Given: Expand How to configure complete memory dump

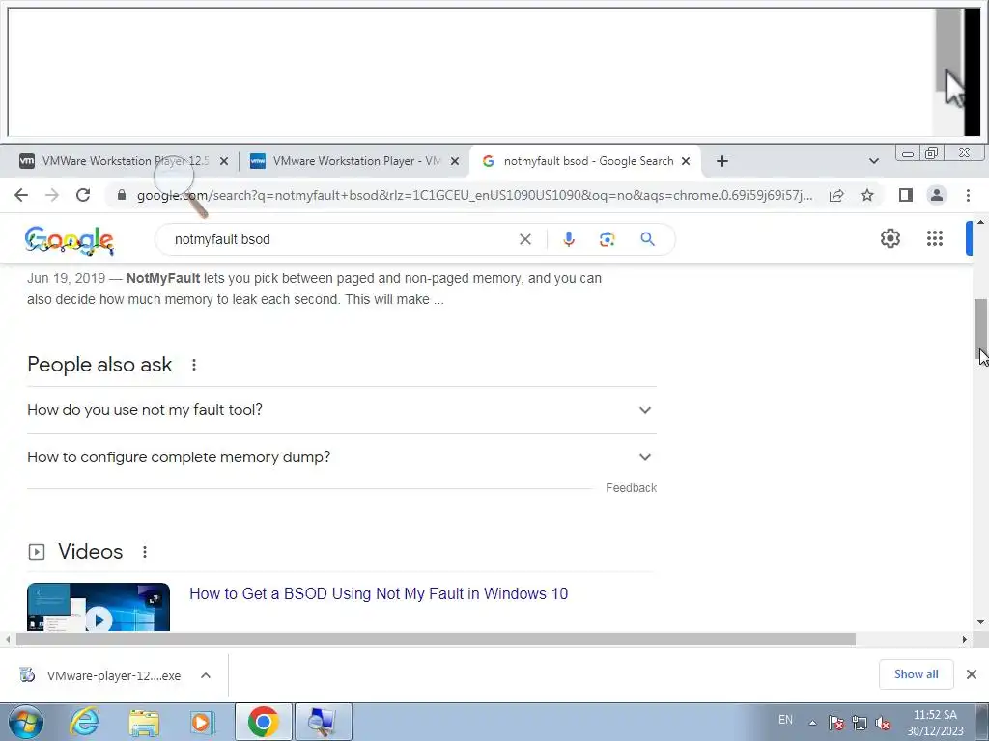Looking at the screenshot, I should pos(342,457).
